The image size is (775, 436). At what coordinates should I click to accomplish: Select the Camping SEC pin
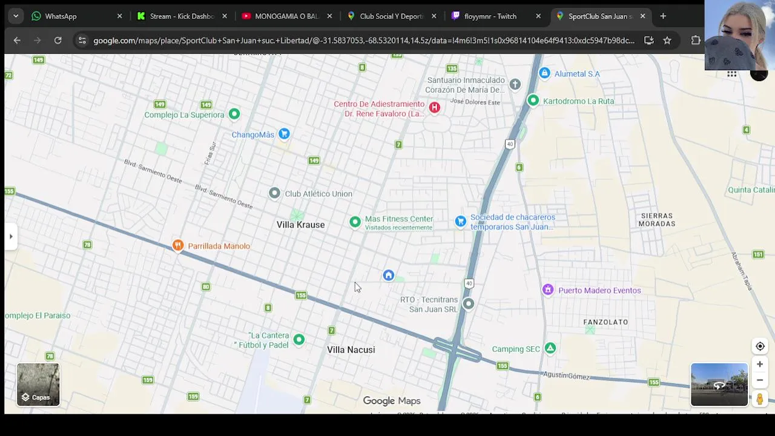[550, 348]
